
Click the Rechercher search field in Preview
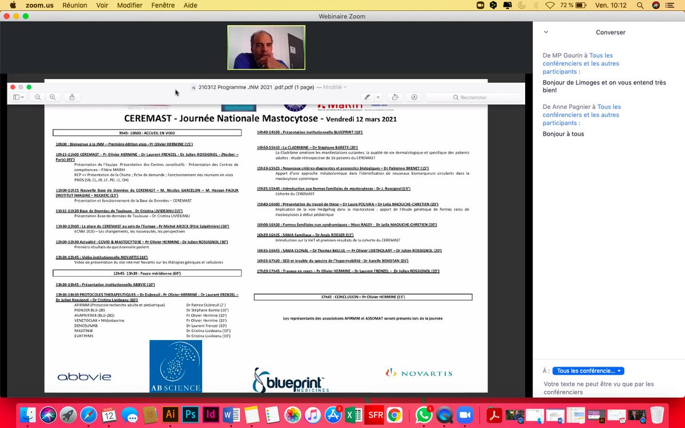(473, 97)
